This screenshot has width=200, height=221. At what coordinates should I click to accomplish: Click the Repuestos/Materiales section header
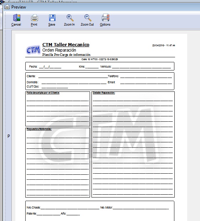(x=39, y=129)
